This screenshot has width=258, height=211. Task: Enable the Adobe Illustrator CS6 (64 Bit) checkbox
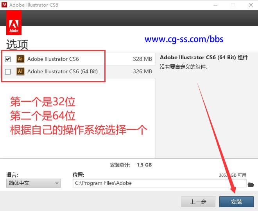point(8,72)
